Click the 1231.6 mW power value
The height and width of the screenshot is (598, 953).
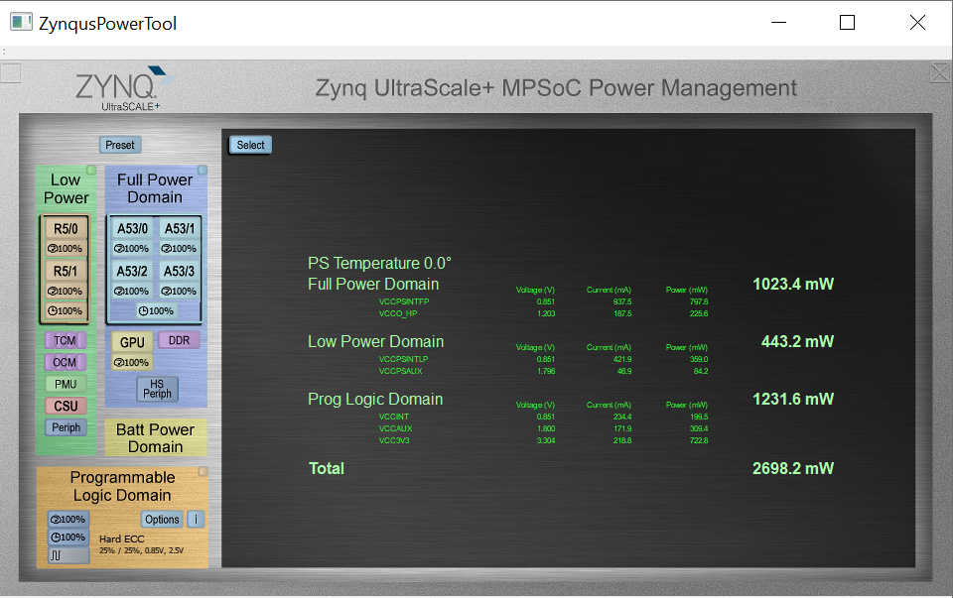point(793,400)
